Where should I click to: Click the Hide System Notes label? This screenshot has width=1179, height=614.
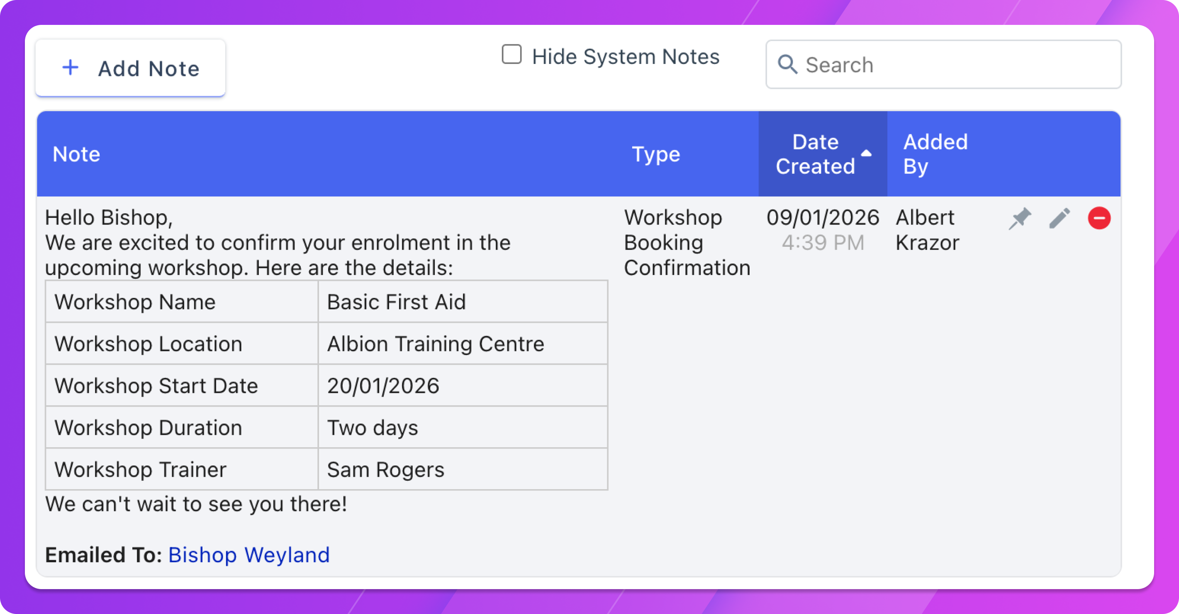[626, 57]
